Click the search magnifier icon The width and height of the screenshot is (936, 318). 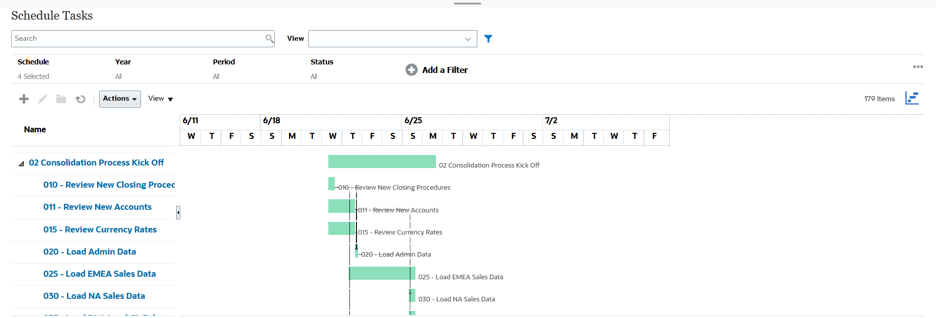coord(269,38)
